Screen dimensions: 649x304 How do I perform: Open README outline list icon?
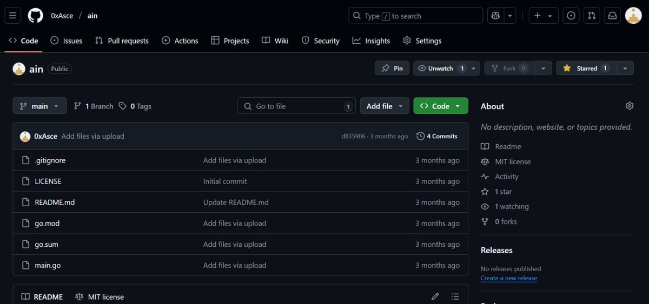click(455, 296)
